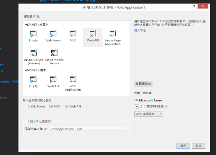
Task: Choose the Azure Mobile Service template
Action: [x=54, y=57]
